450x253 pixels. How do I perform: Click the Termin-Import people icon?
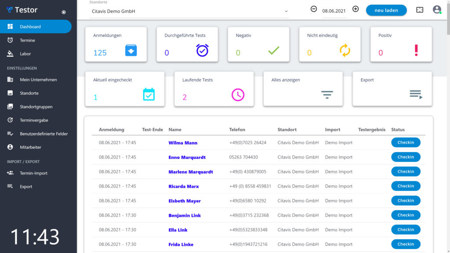(x=10, y=173)
